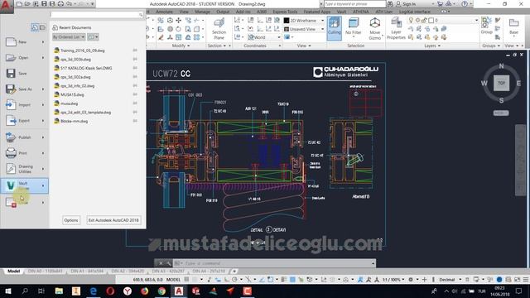The image size is (530, 298).
Task: Open MUSA15.dwg from recent documents
Action: pos(72,94)
